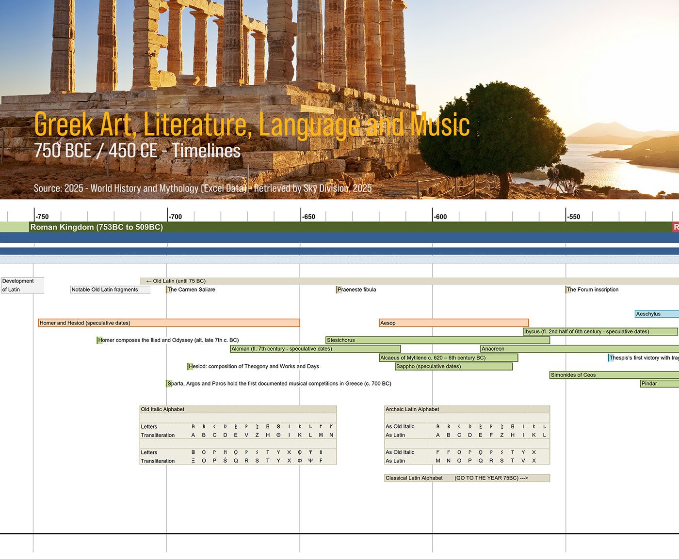Click The Carmen Saliare event label
The height and width of the screenshot is (559, 679).
tap(191, 290)
